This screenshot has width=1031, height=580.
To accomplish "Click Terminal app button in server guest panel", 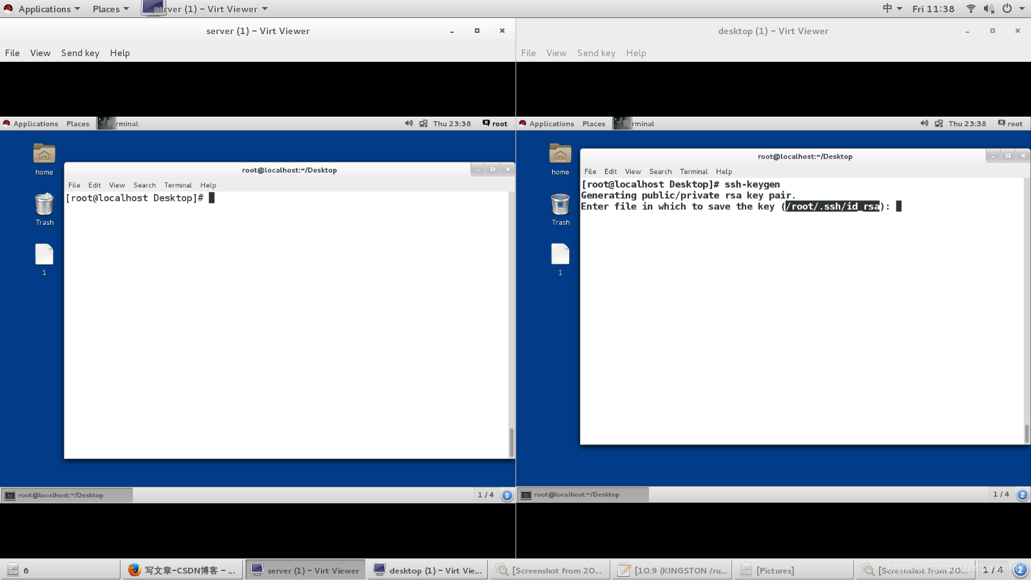I will coord(119,124).
